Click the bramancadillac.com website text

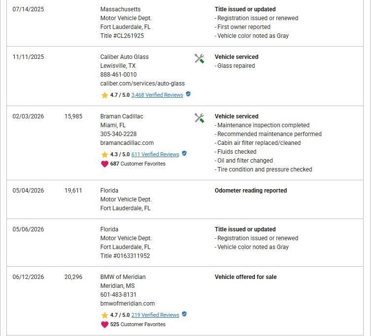tap(127, 143)
